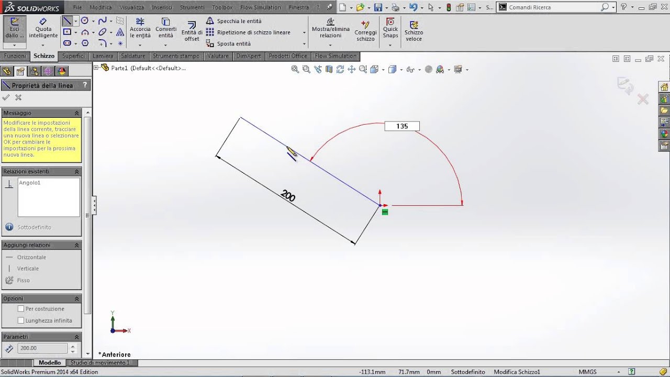Open the File menu
This screenshot has height=377, width=670.
click(77, 7)
